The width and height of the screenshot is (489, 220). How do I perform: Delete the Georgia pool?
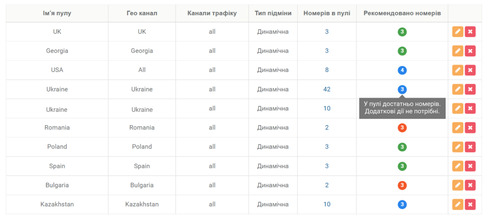pos(470,51)
